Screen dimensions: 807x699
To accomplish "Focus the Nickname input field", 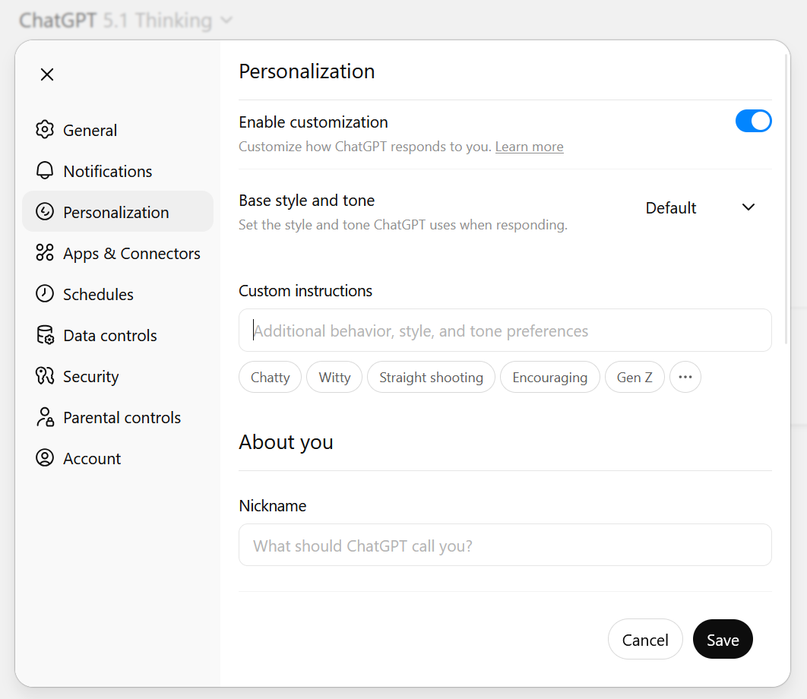I will (505, 546).
